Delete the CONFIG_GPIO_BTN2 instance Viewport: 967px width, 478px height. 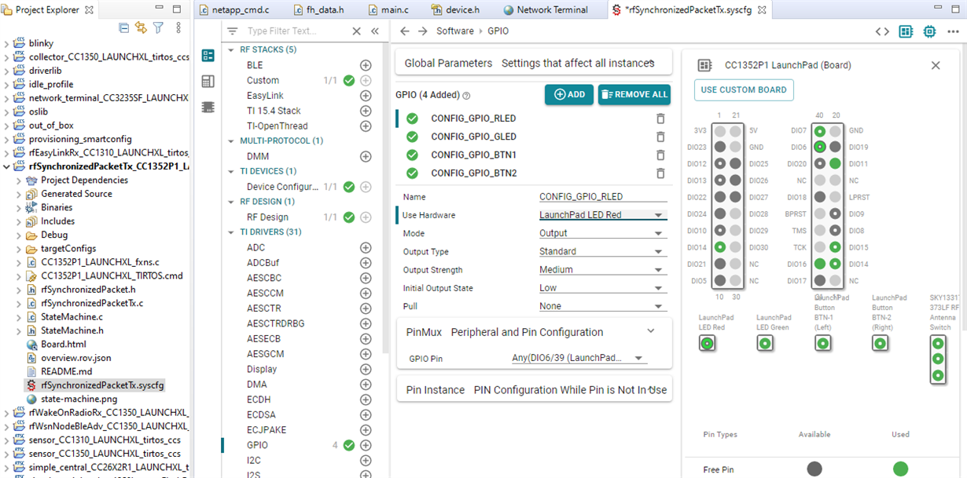point(660,173)
